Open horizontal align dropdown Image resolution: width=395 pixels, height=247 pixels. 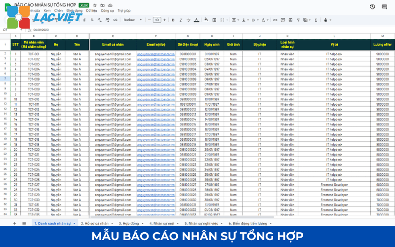click(236, 20)
